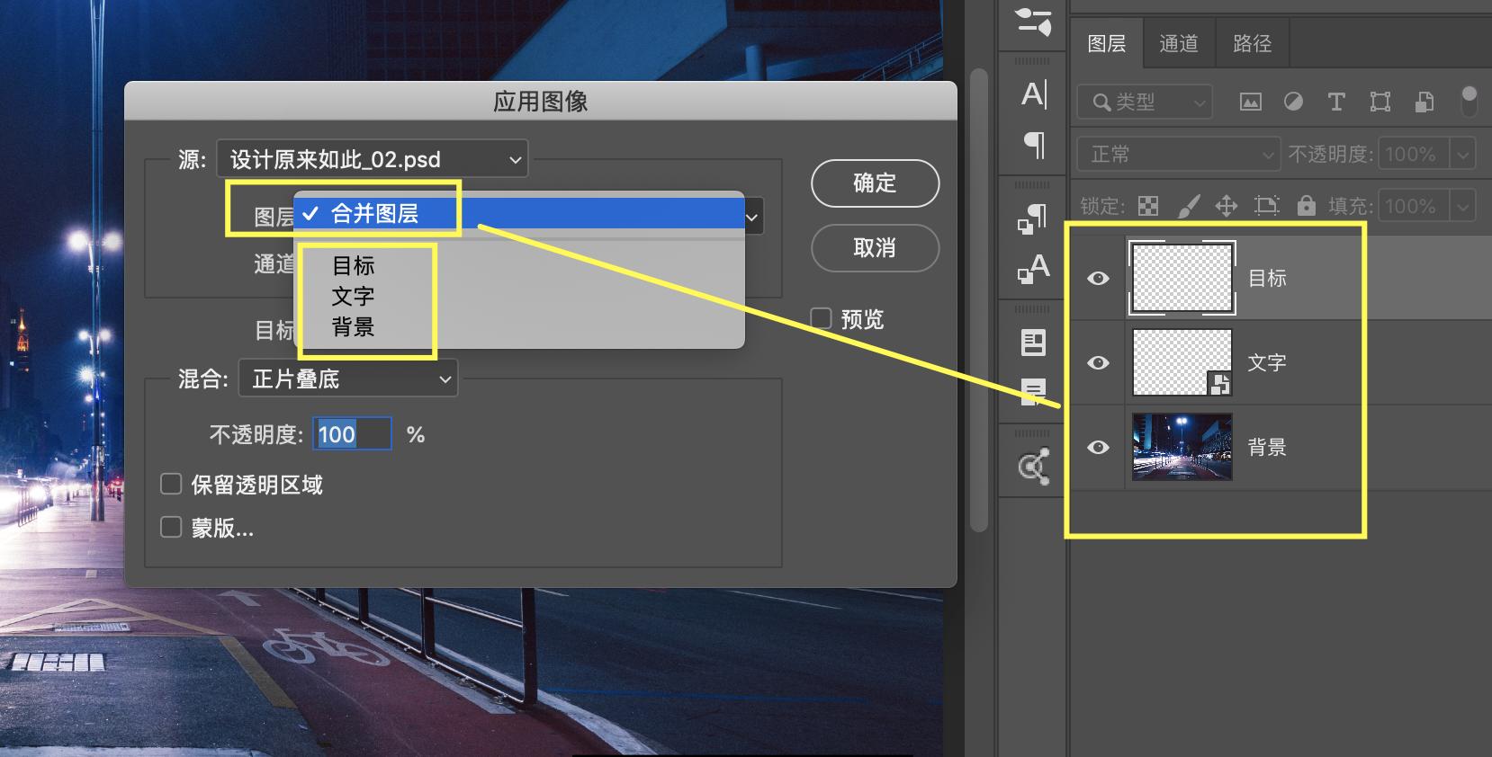Screen dimensions: 1492x757
Task: Switch to the 图层 panel tab
Action: [1107, 43]
